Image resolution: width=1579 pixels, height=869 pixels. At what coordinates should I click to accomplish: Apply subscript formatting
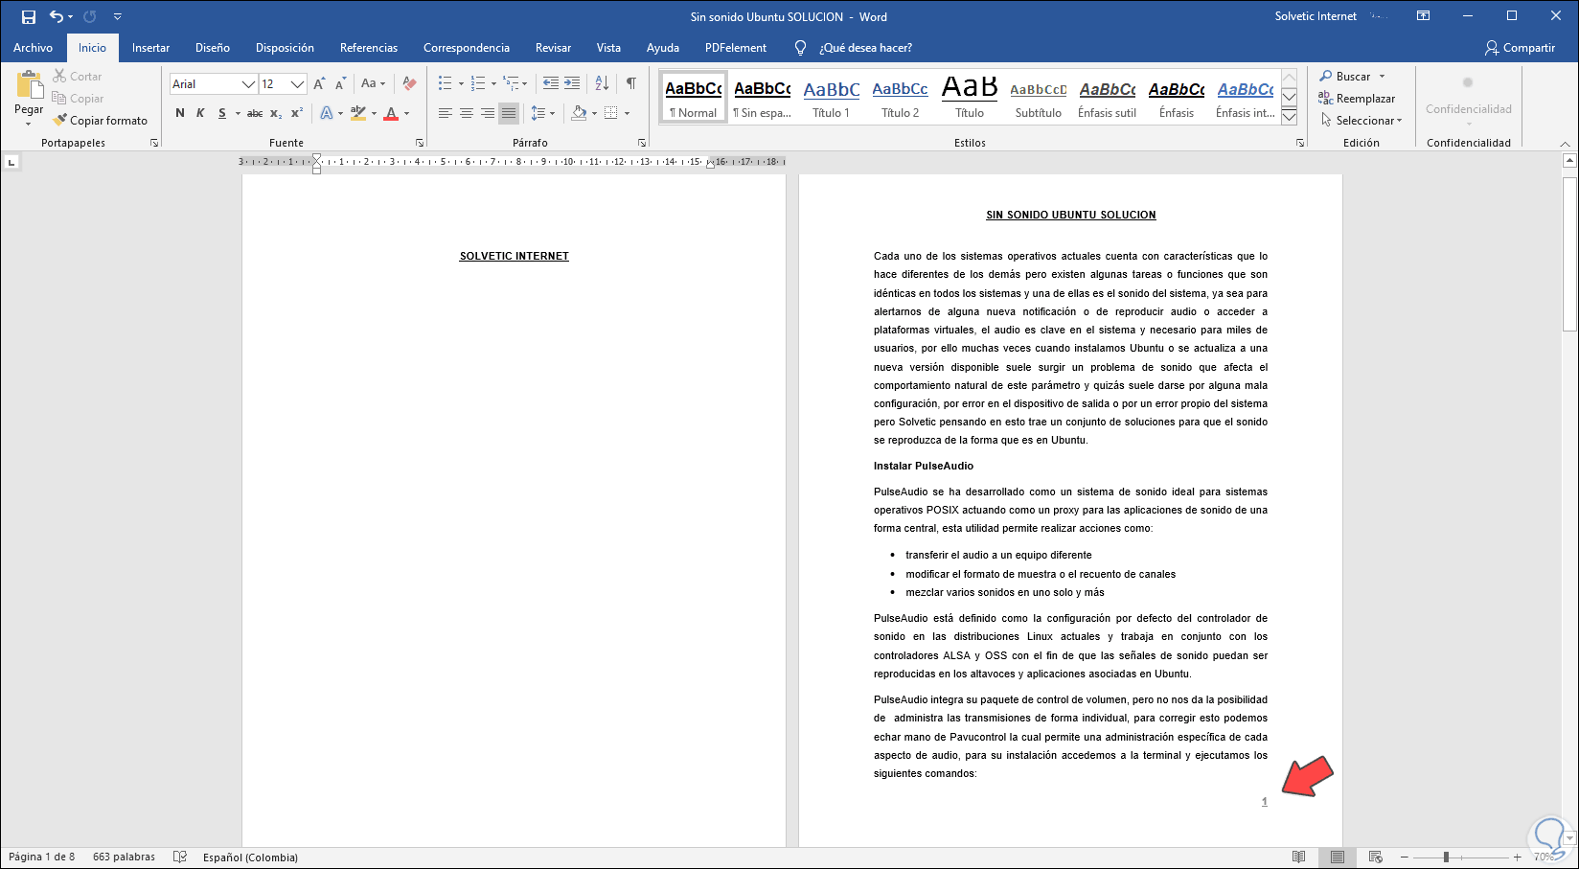(276, 113)
